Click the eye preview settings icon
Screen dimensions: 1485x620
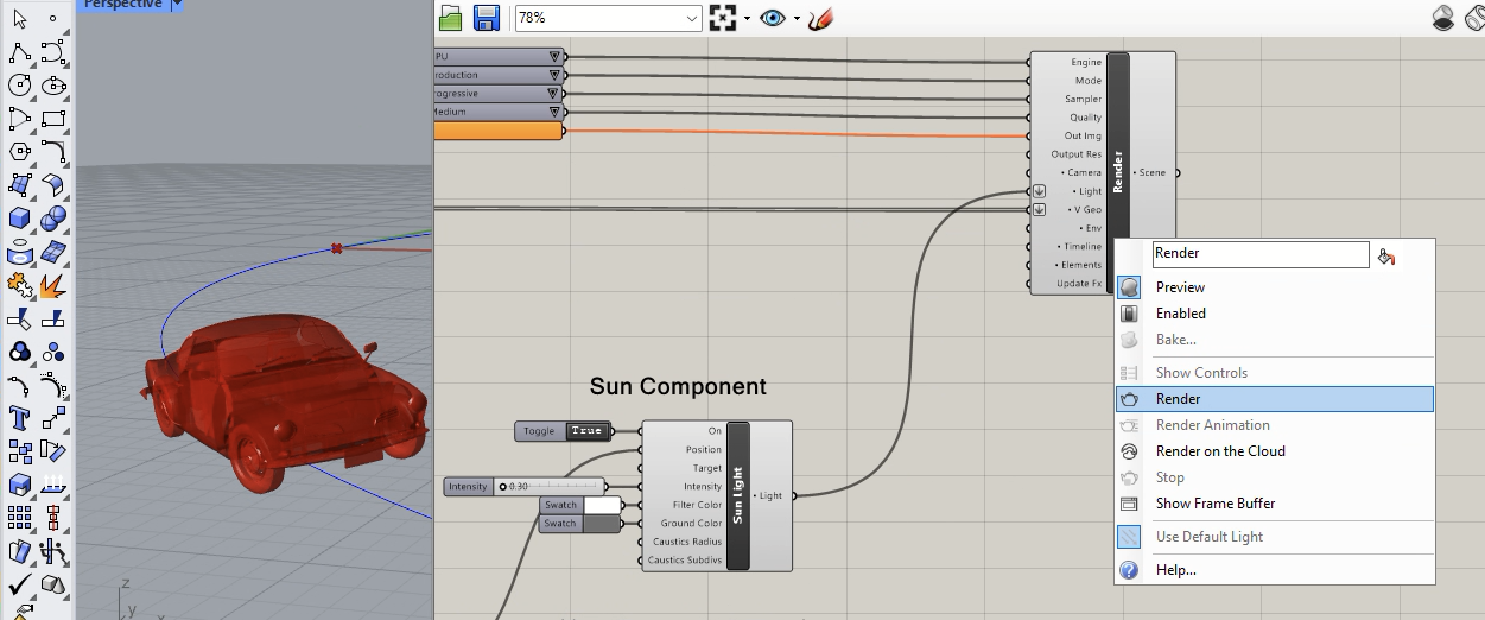772,18
